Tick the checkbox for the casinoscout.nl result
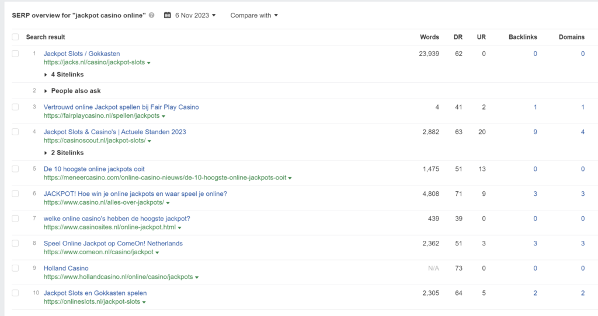This screenshot has height=316, width=598. click(15, 132)
